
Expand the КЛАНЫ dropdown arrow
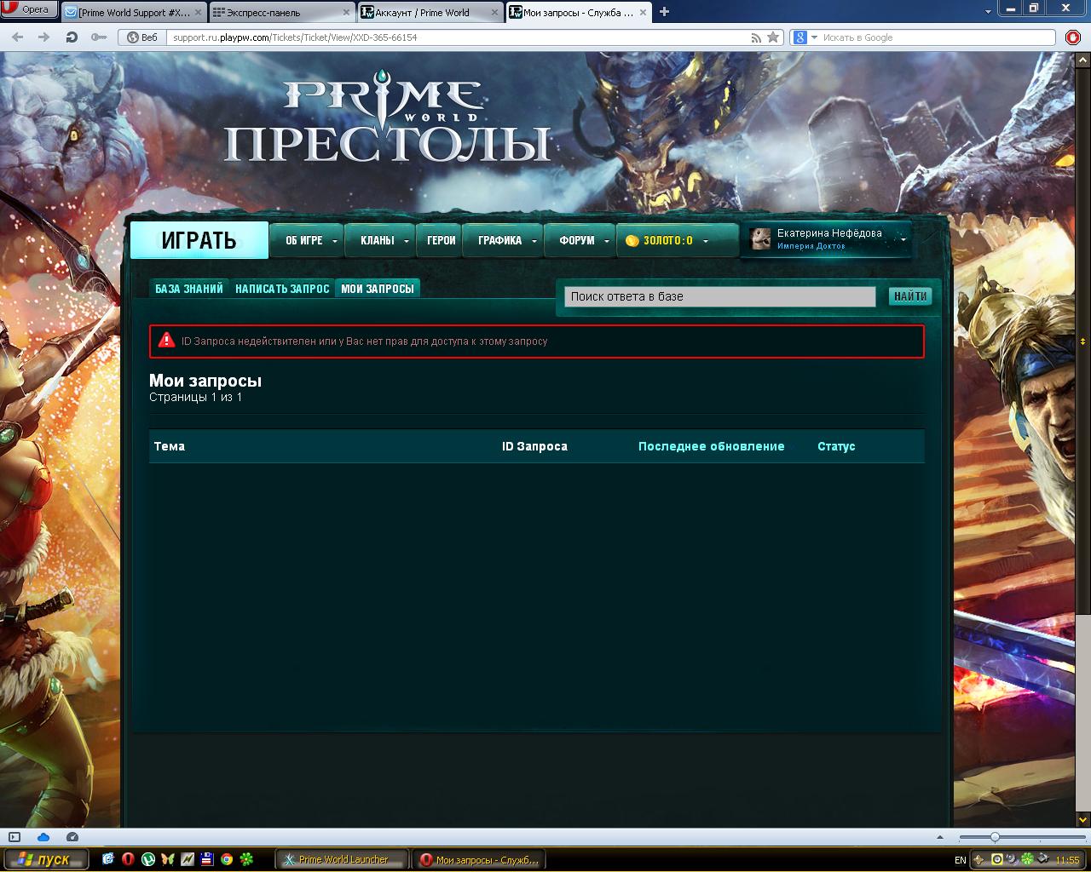point(407,241)
